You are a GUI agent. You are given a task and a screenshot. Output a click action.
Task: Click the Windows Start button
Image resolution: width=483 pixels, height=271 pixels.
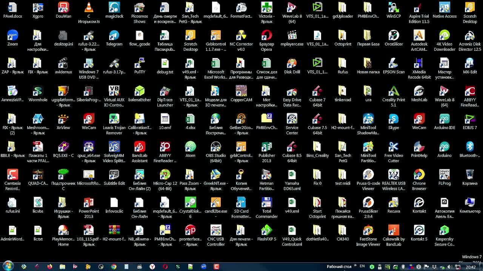point(8,266)
